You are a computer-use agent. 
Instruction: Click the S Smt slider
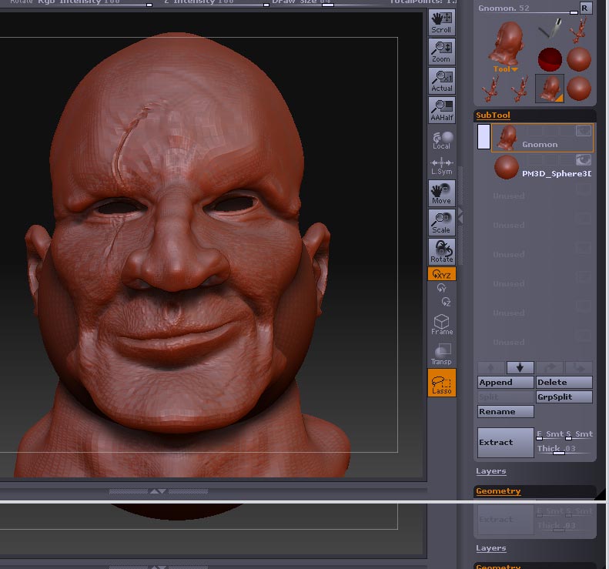click(580, 434)
